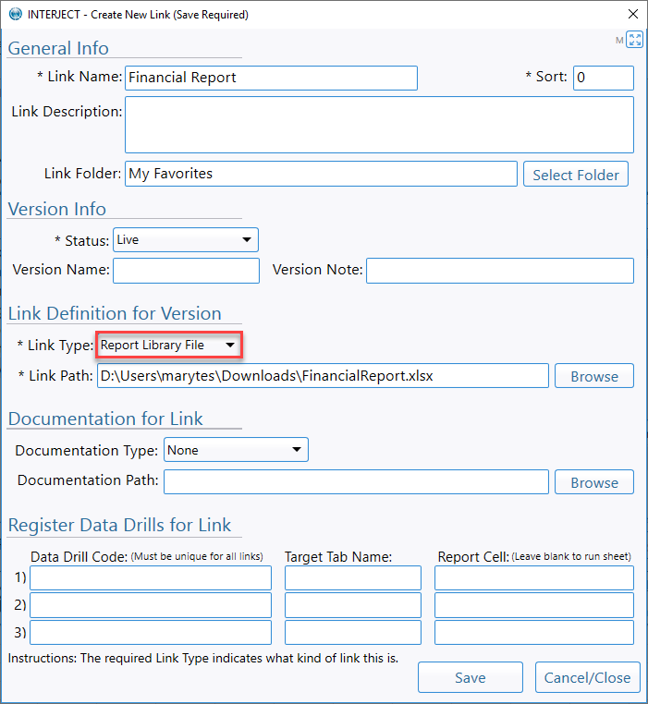The width and height of the screenshot is (648, 704).
Task: Browse for the Link Path file
Action: pos(594,376)
